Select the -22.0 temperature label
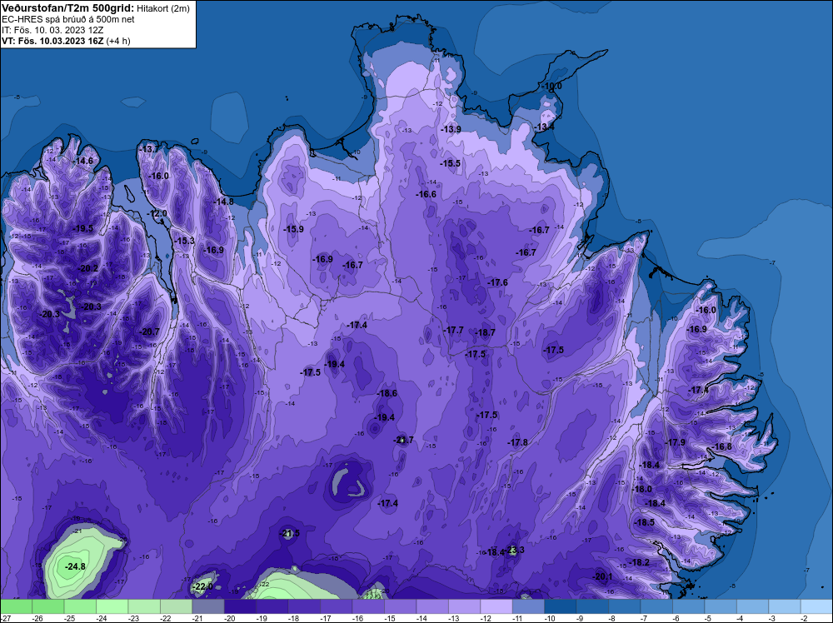 (202, 586)
